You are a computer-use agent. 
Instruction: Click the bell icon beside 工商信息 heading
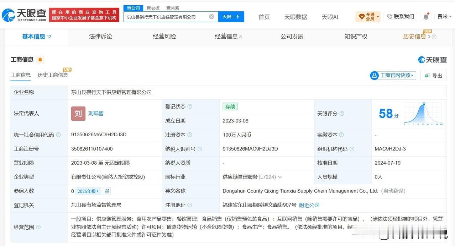point(40,60)
